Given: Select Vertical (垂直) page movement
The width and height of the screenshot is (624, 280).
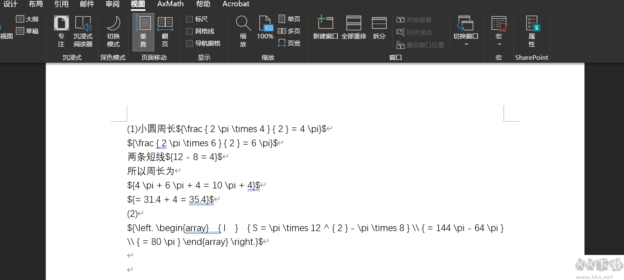Looking at the screenshot, I should point(143,31).
